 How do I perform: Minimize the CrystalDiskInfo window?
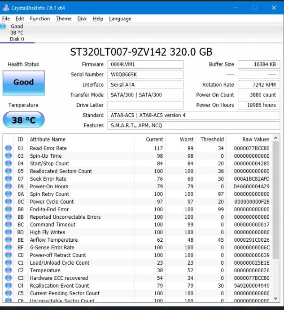click(x=235, y=8)
